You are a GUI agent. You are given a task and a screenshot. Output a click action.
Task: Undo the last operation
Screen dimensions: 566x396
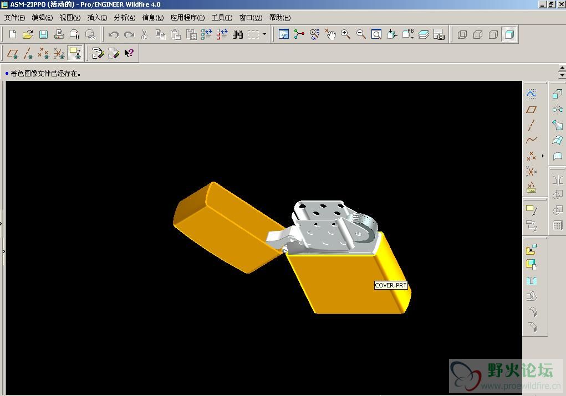pos(113,34)
